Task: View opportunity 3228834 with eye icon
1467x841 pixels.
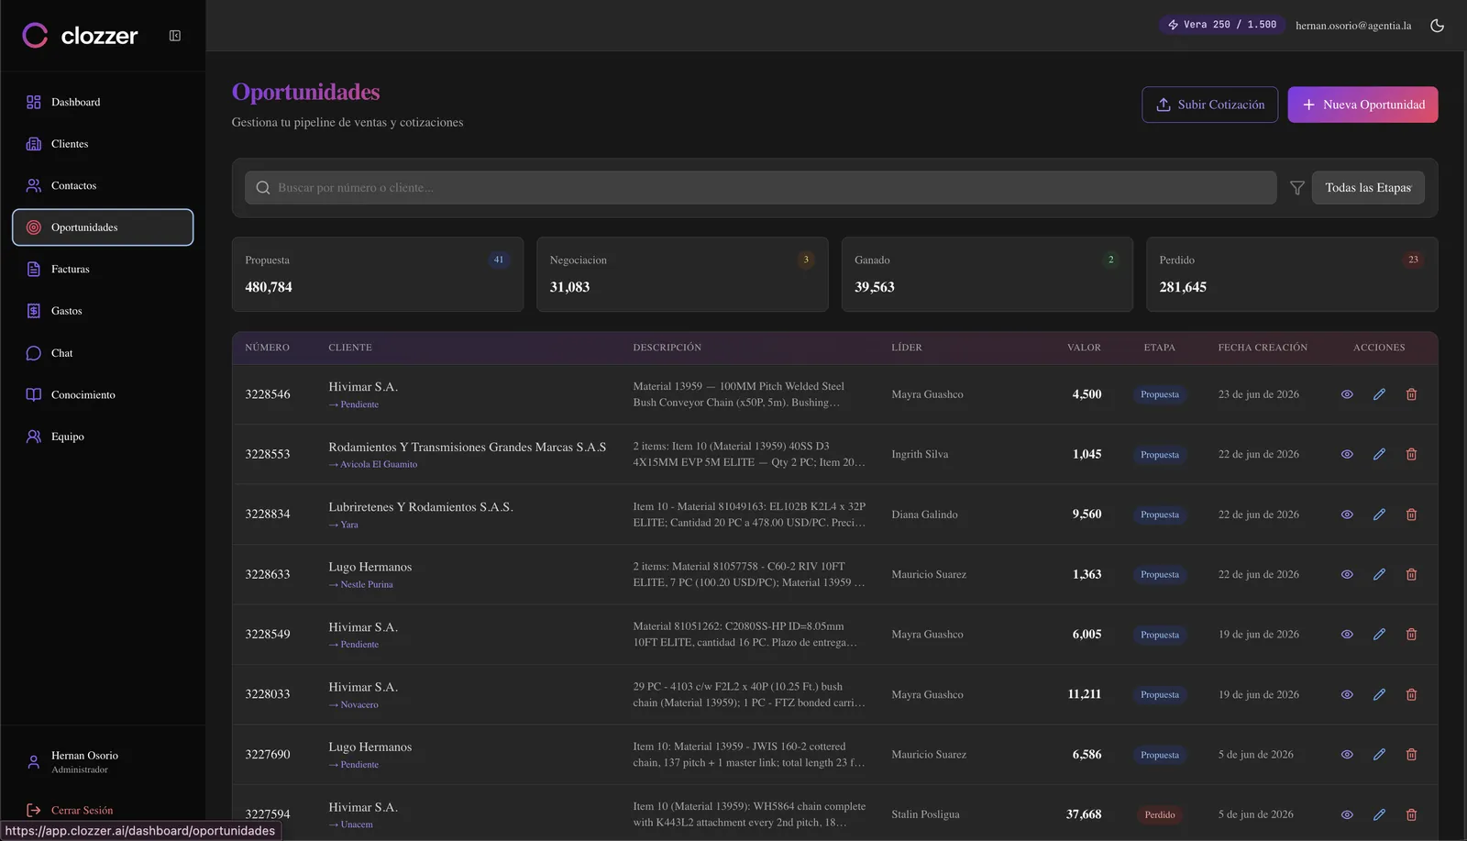Action: click(1347, 515)
